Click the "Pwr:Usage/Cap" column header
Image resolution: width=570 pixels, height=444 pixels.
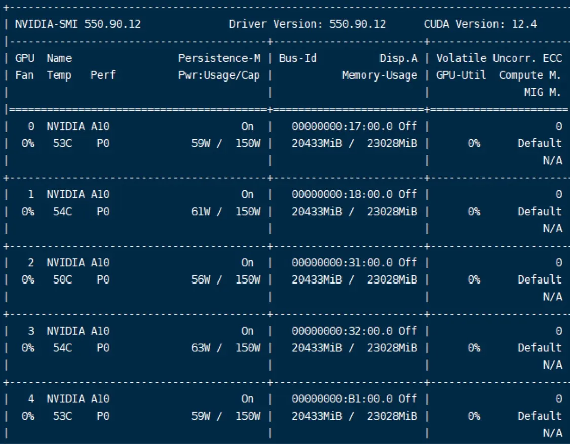pyautogui.click(x=219, y=75)
